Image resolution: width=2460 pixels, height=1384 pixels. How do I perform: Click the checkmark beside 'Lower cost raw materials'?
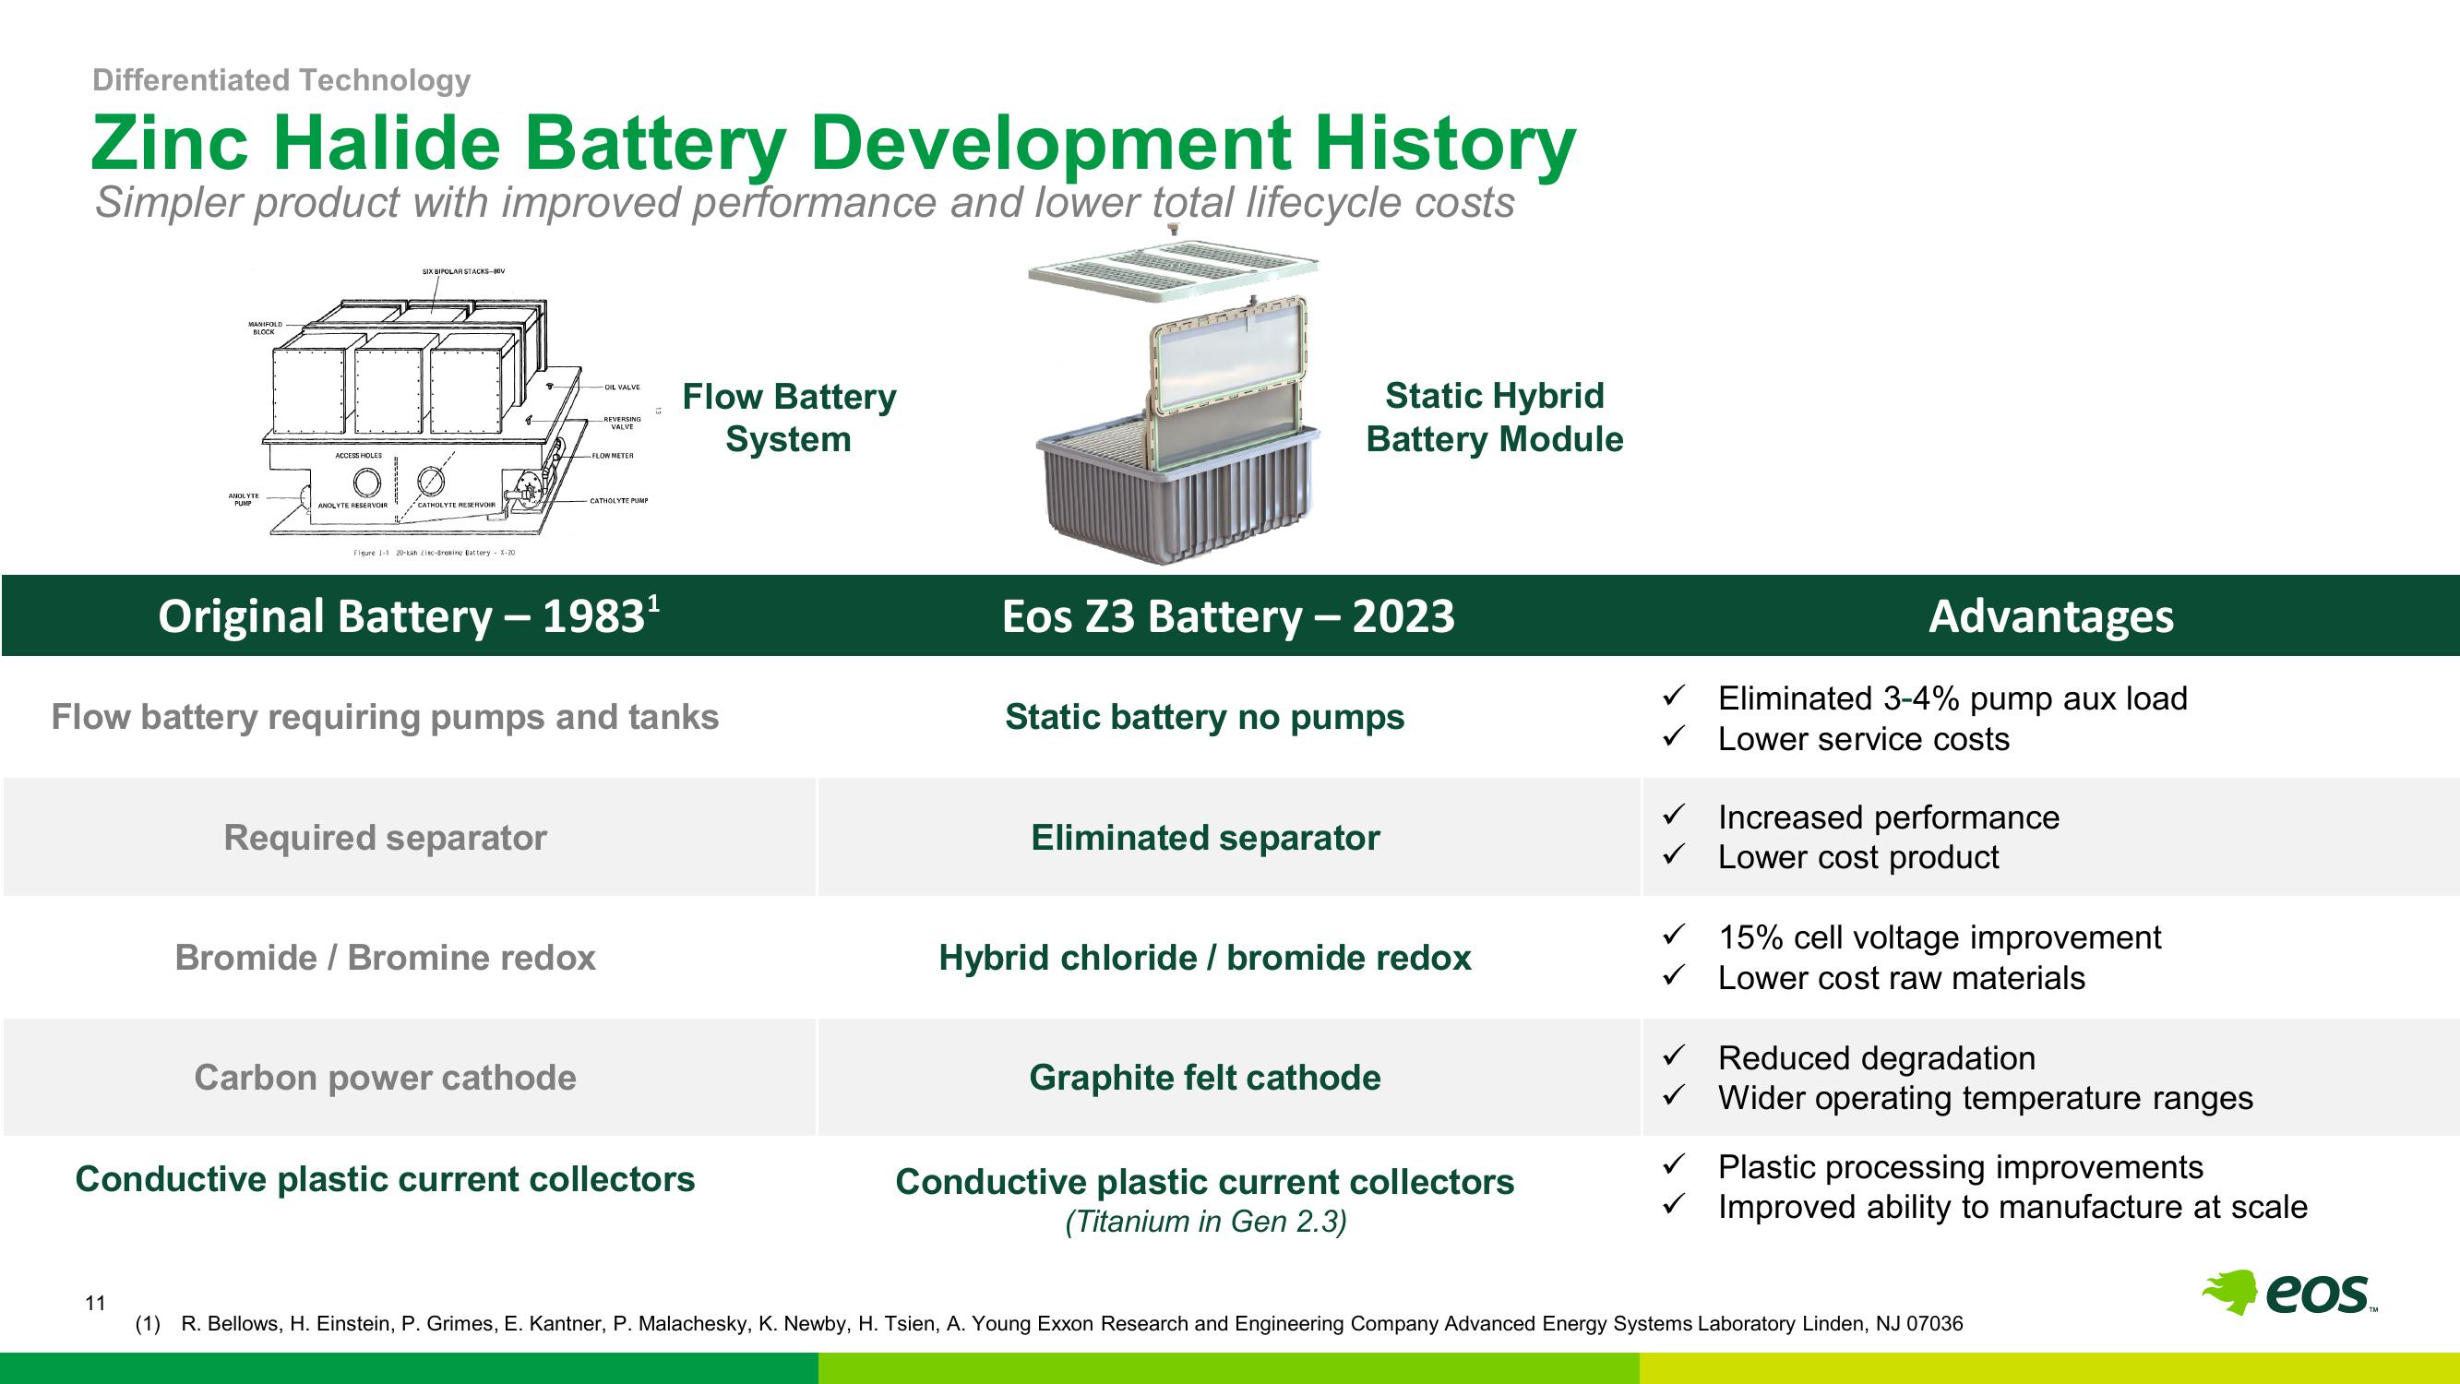tap(1672, 975)
